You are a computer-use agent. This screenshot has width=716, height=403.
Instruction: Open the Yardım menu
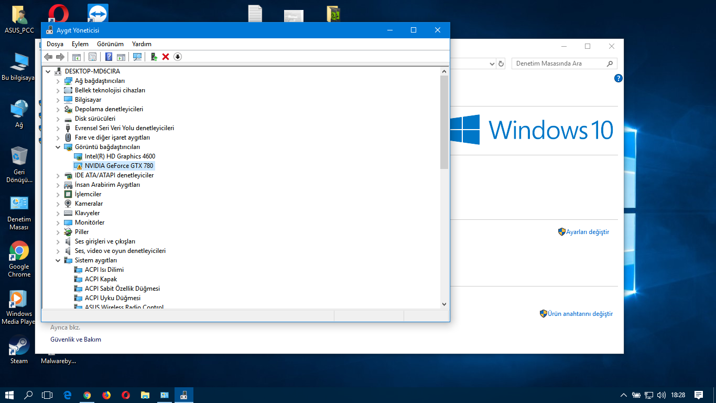coord(142,44)
